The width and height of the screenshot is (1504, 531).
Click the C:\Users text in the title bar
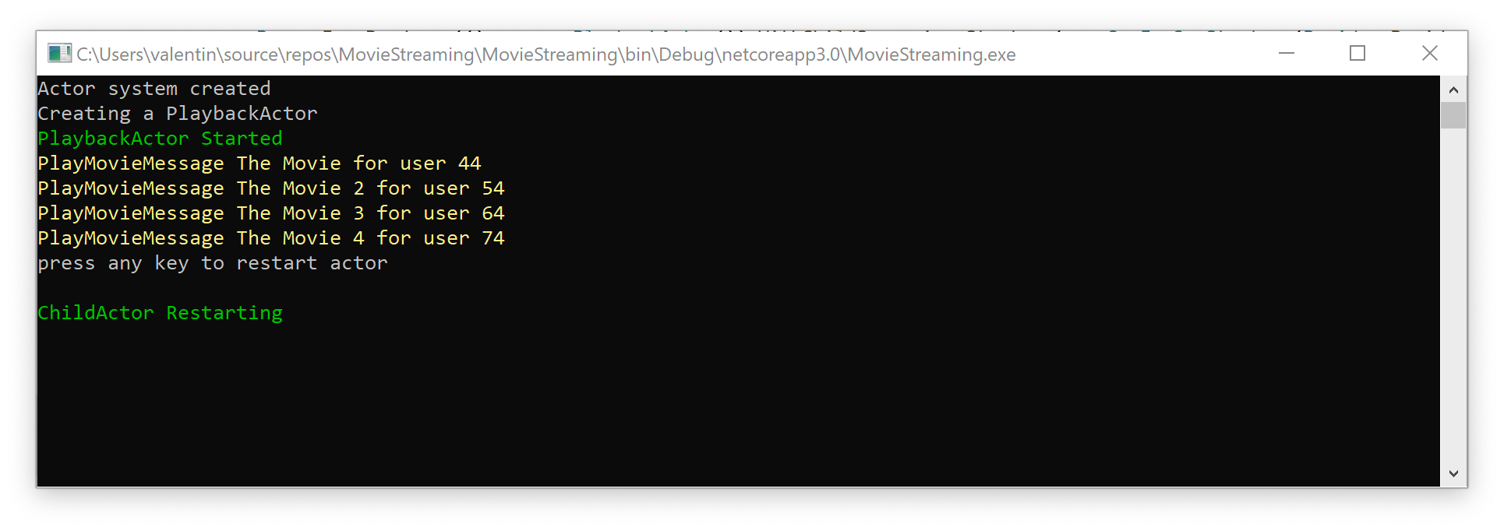(x=111, y=55)
